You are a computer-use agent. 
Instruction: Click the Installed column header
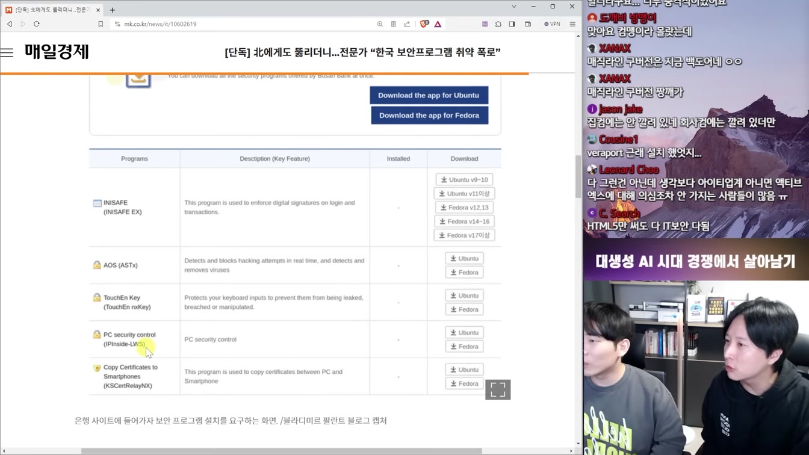point(398,159)
